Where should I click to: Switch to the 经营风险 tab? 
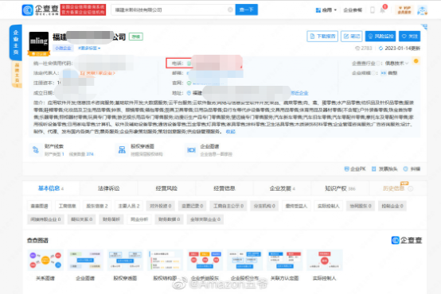[x=166, y=188]
